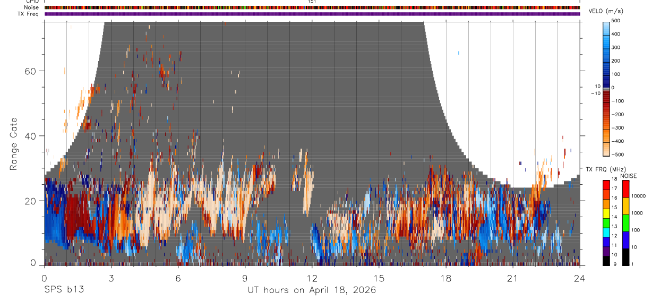652x301 pixels.
Task: Click the '18' hour tick on time axis
Action: [x=446, y=278]
